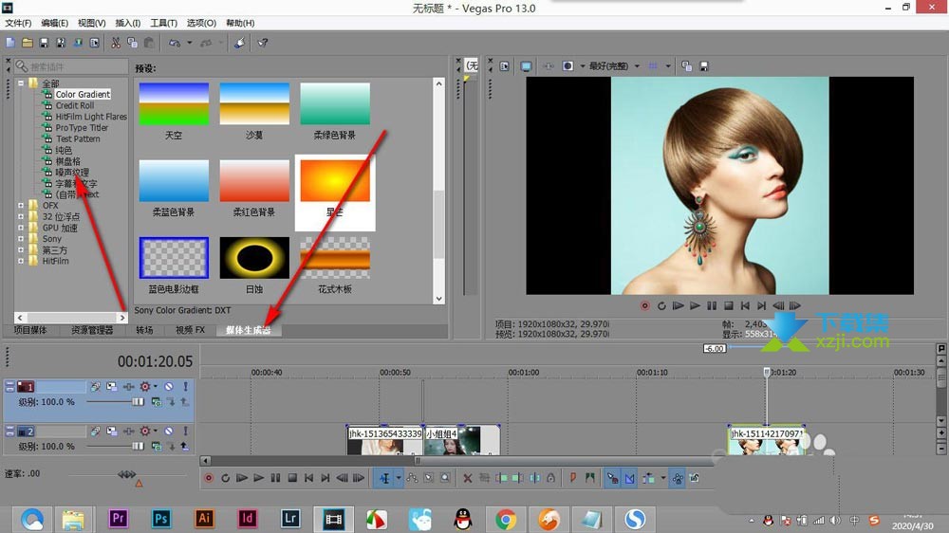Expand the HitFilm folder
Viewport: 949px width, 533px height.
pos(21,262)
